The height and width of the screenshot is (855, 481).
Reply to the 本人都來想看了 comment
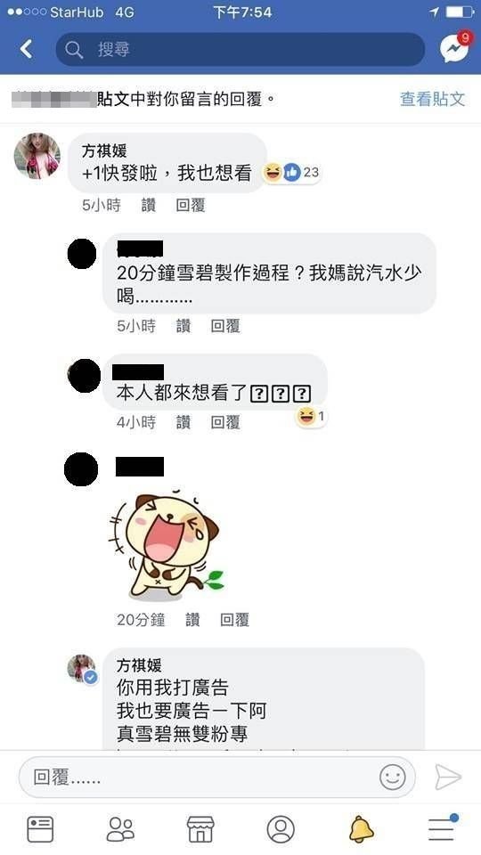click(225, 422)
